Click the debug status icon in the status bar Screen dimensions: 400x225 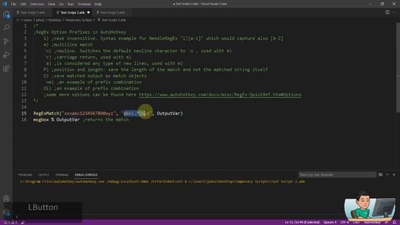pyautogui.click(x=23, y=222)
